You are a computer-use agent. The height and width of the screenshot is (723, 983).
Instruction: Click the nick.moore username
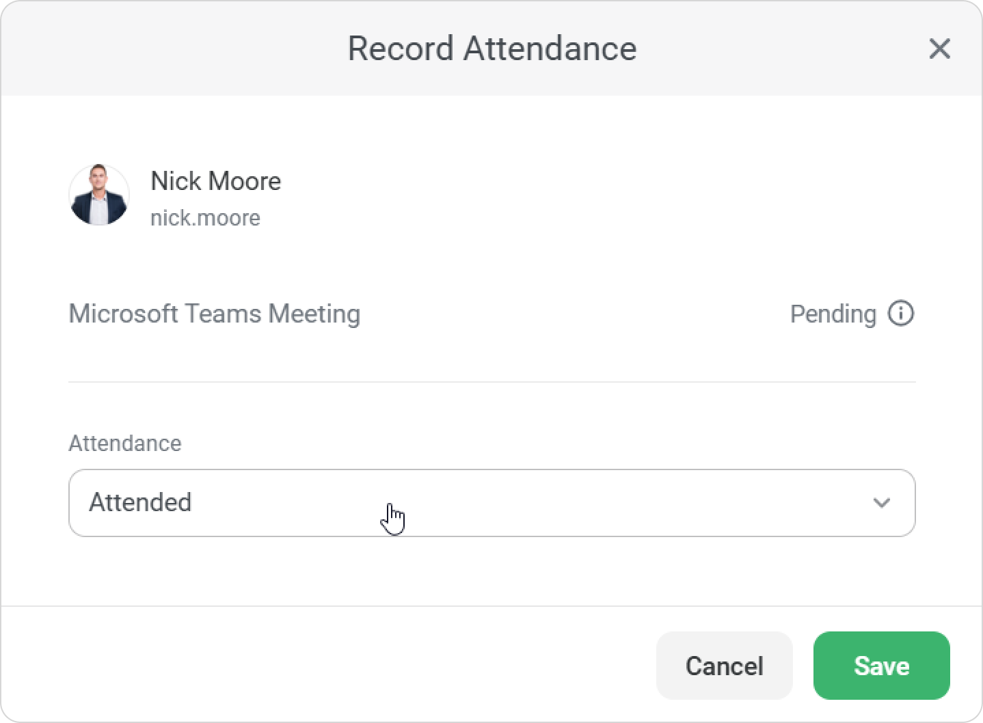205,218
